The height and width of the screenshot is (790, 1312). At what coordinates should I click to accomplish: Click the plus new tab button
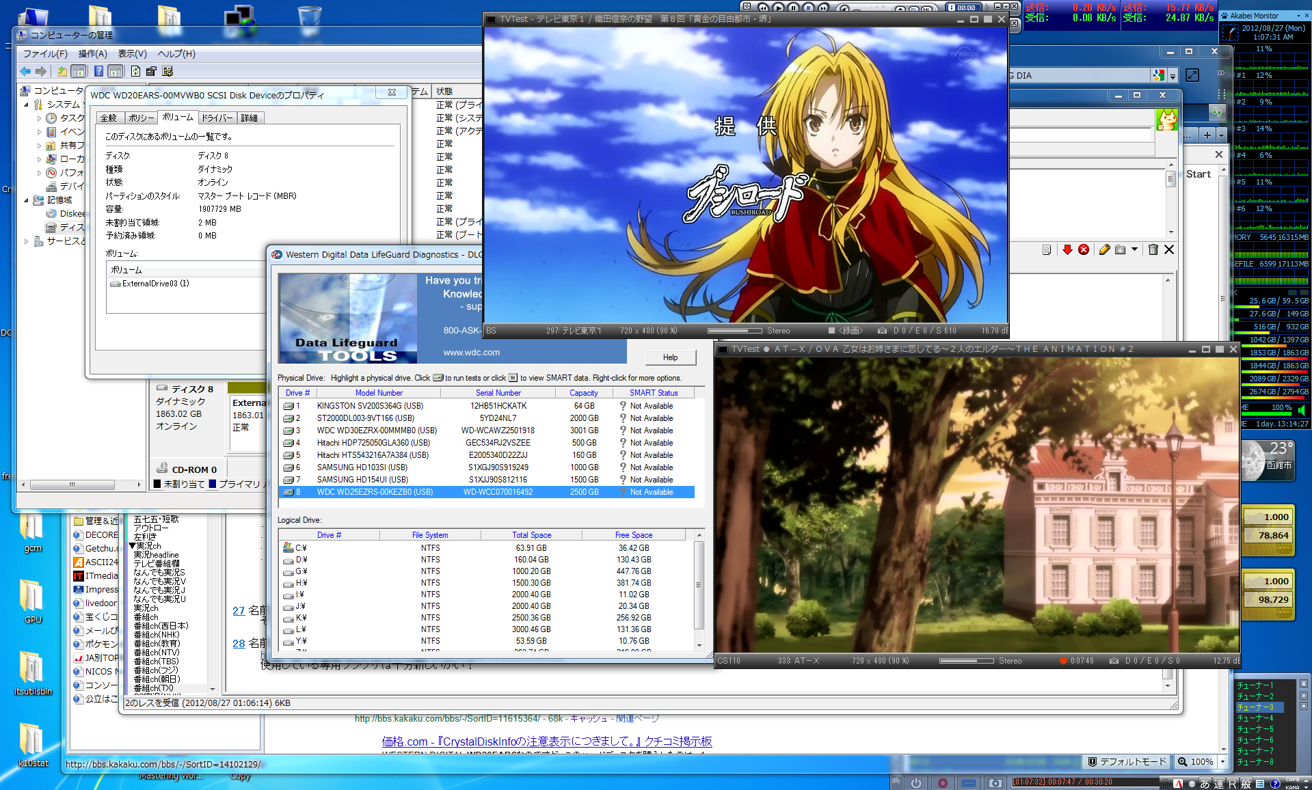[1207, 135]
